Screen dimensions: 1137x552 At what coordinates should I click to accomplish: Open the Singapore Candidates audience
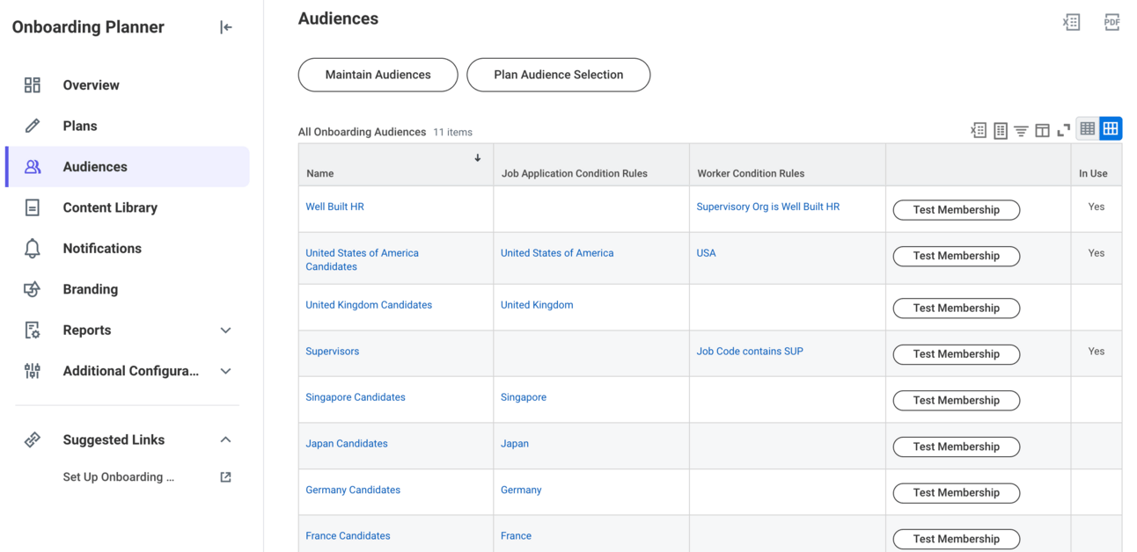click(x=356, y=397)
